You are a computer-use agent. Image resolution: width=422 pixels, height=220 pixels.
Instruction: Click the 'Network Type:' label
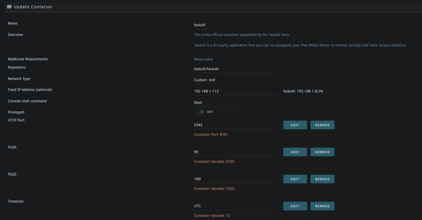click(19, 79)
